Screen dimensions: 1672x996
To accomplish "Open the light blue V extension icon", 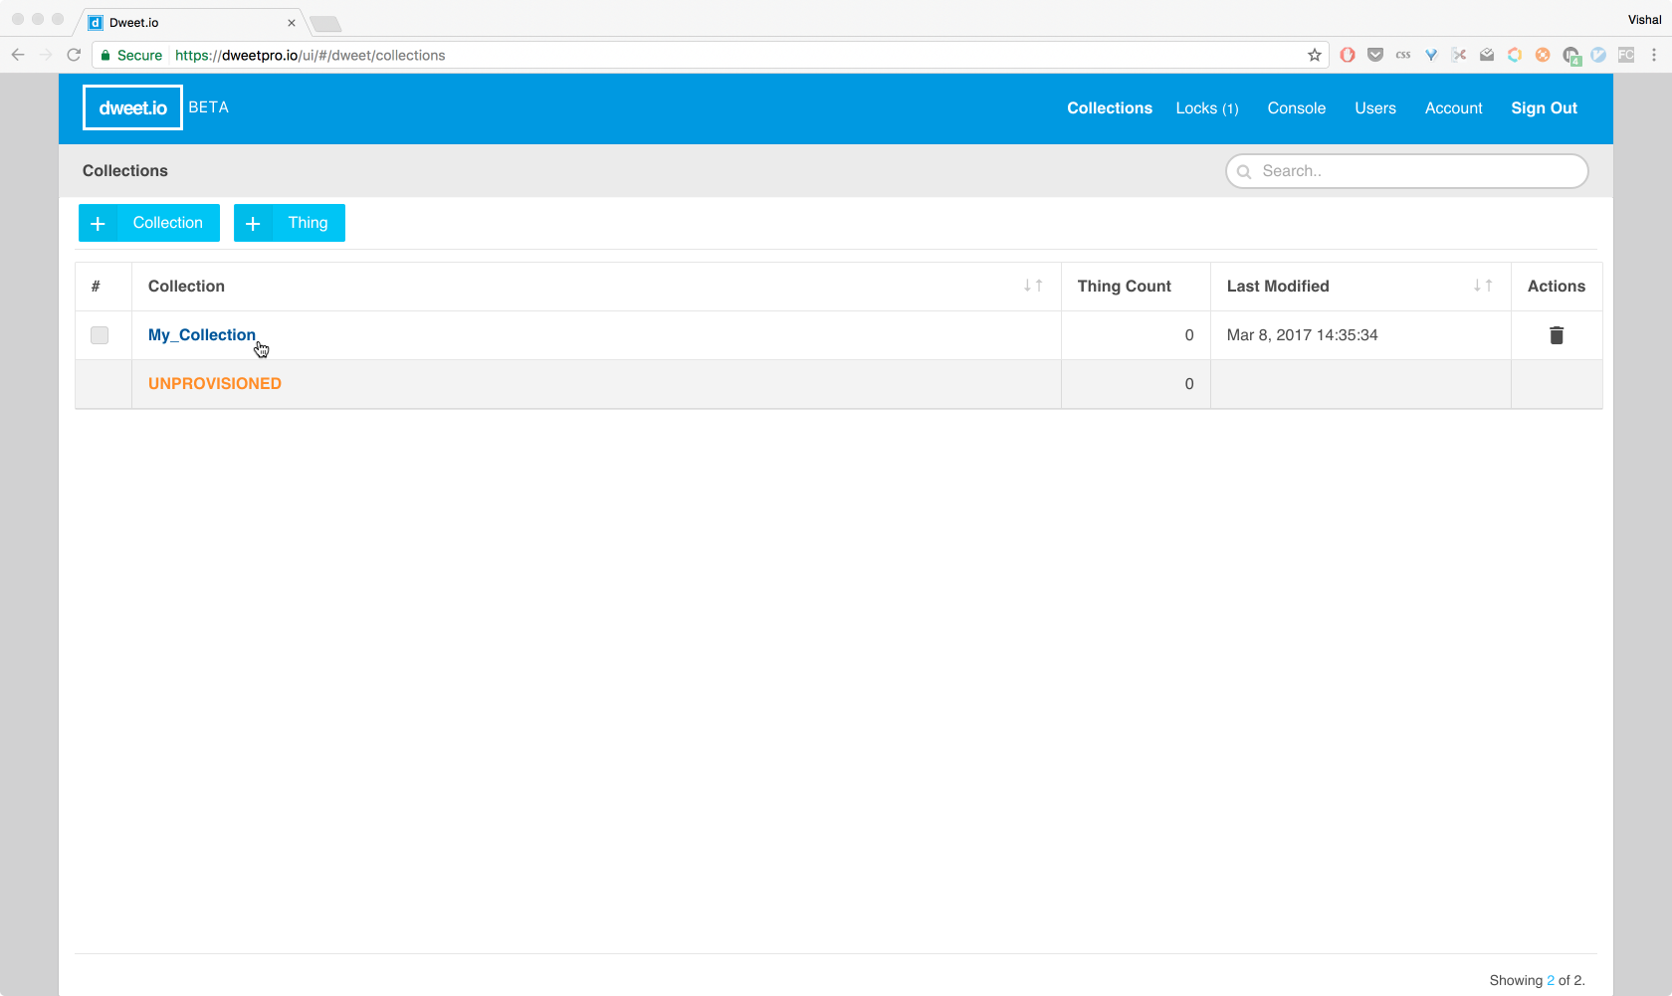I will tap(1598, 55).
